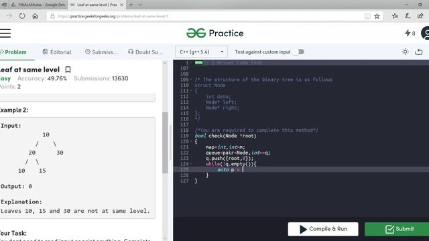Image resolution: width=429 pixels, height=241 pixels.
Task: Click the add notes pen icon
Action: [408, 16]
